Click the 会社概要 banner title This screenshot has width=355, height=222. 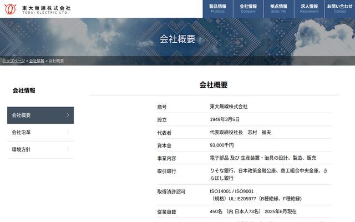(x=177, y=39)
